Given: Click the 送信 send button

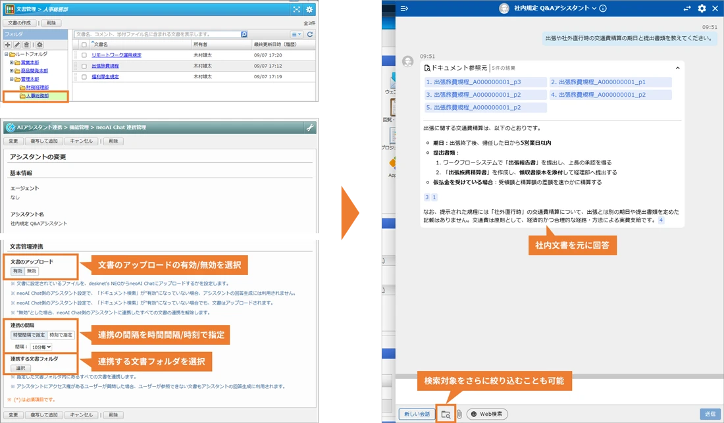Looking at the screenshot, I should [x=710, y=414].
